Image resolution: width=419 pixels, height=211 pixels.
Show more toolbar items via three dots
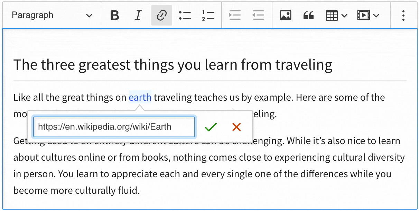(x=403, y=15)
